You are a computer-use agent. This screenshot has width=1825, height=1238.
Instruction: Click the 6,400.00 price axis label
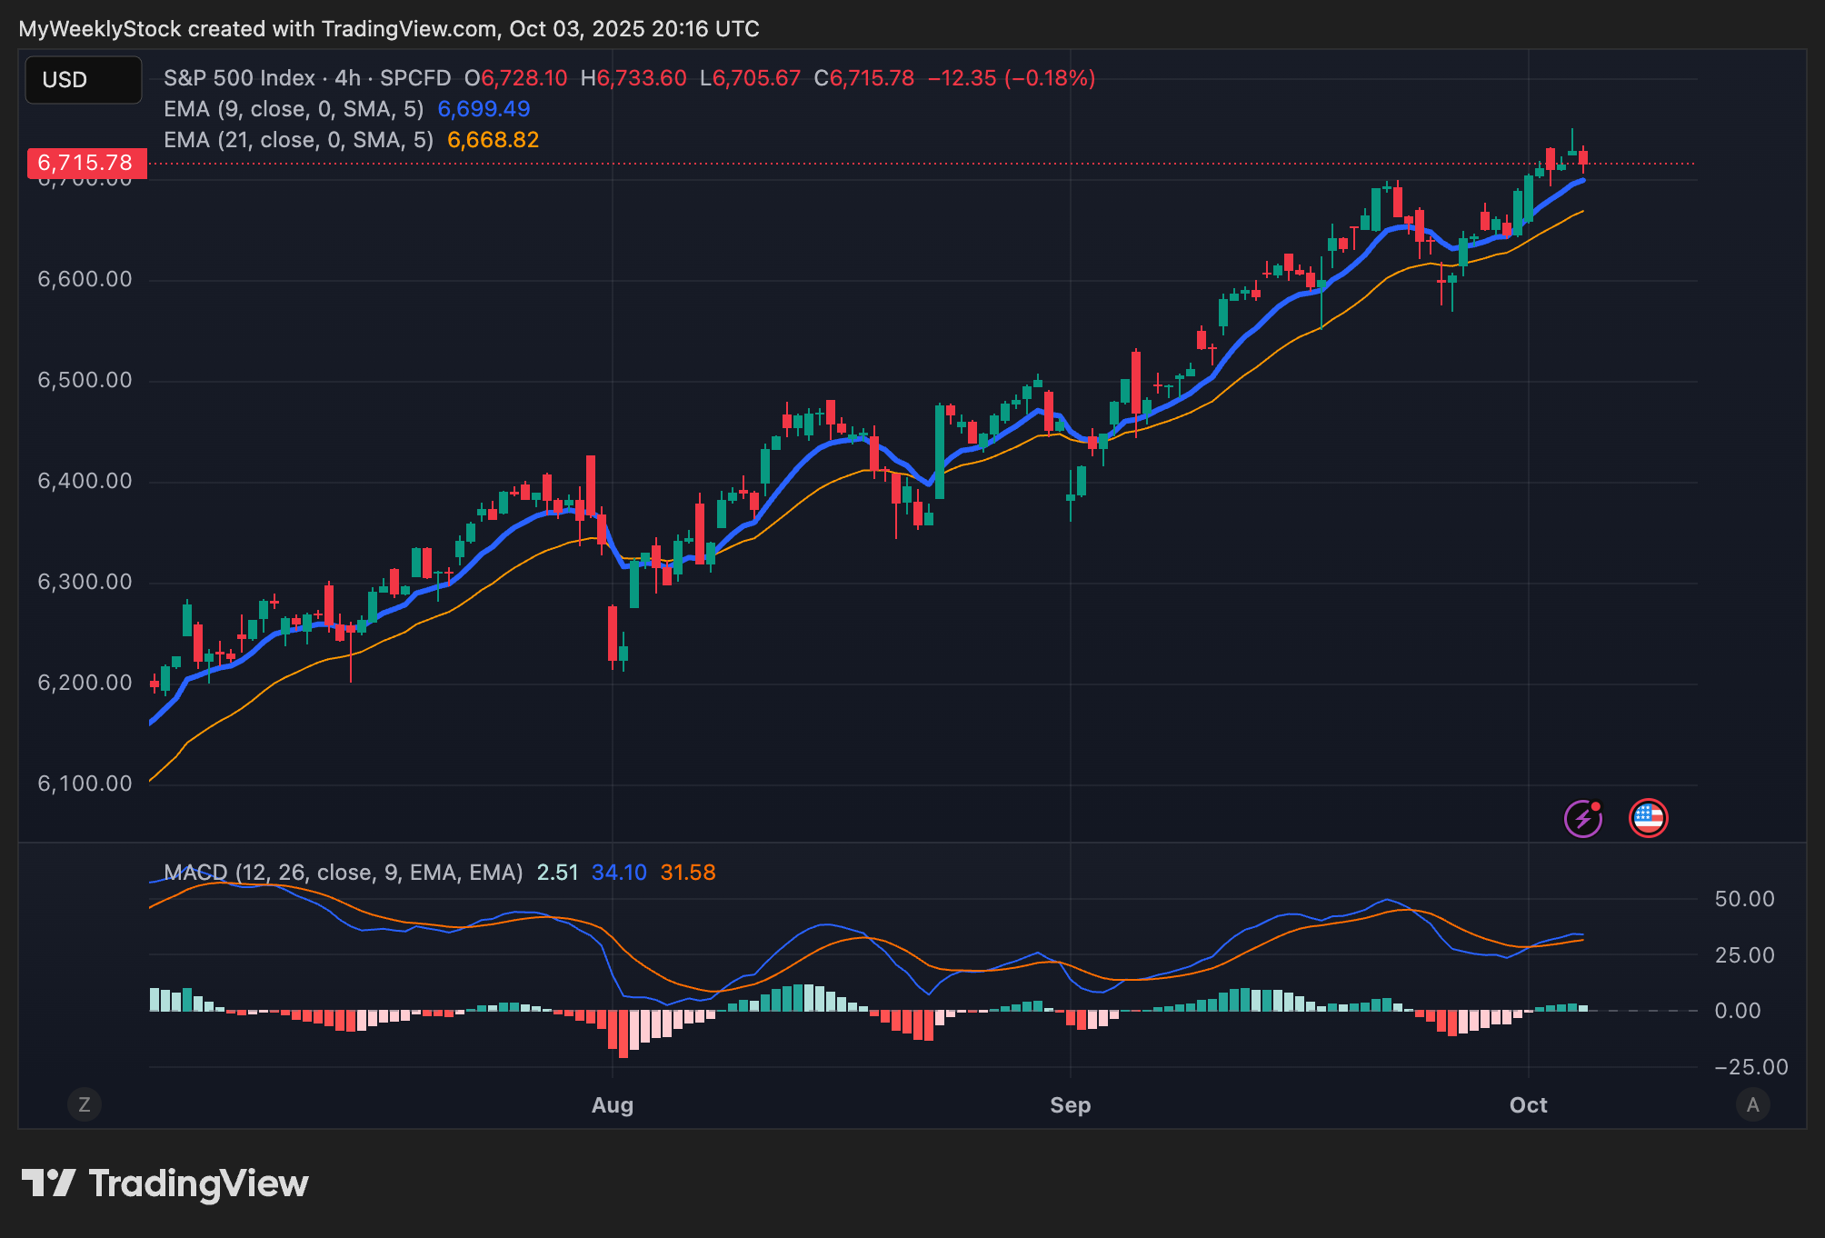point(85,481)
